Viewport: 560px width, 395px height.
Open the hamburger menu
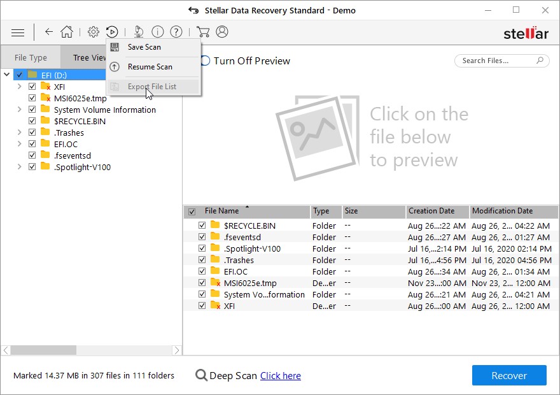coord(17,32)
